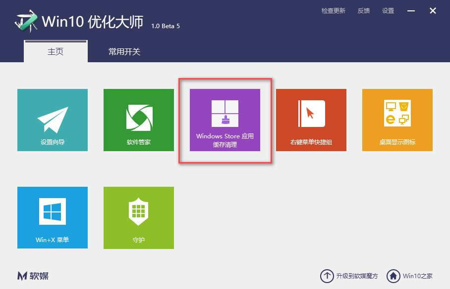Switch to the 常用开关 tab
This screenshot has width=450, height=289.
pyautogui.click(x=124, y=51)
